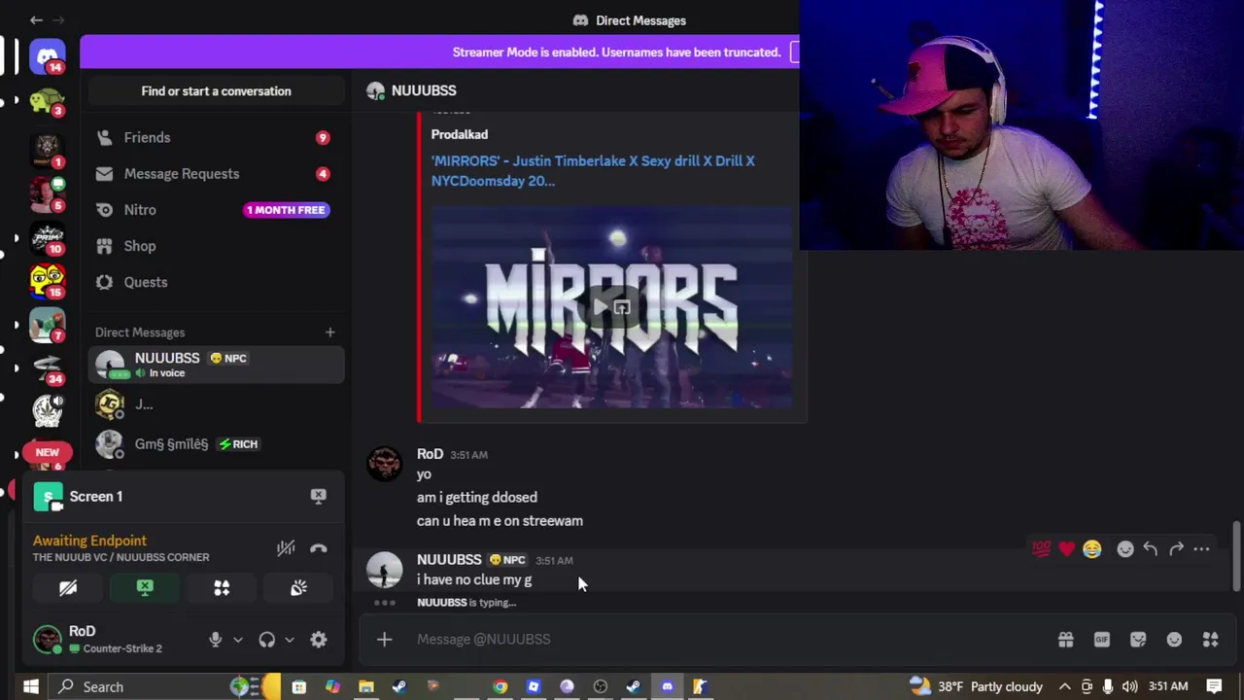This screenshot has width=1244, height=700.
Task: Click Message @NUUUBSS input field
Action: pos(729,639)
